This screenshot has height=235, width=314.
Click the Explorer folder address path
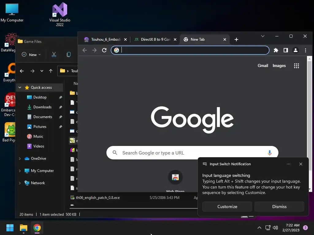pyautogui.click(x=68, y=71)
